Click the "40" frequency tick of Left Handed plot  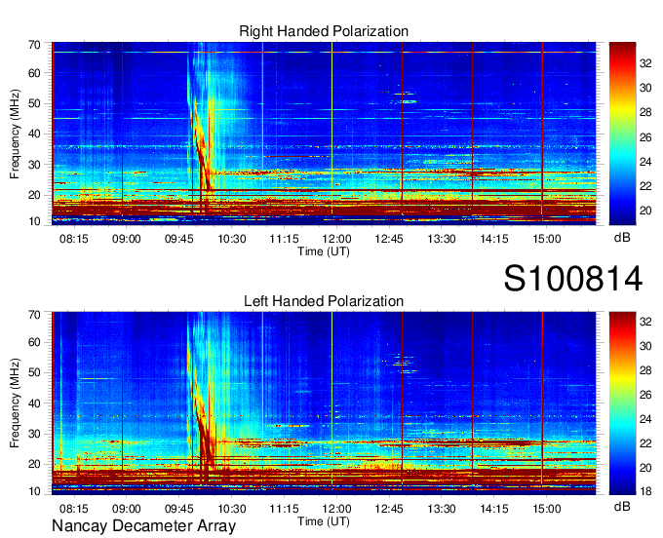point(34,403)
